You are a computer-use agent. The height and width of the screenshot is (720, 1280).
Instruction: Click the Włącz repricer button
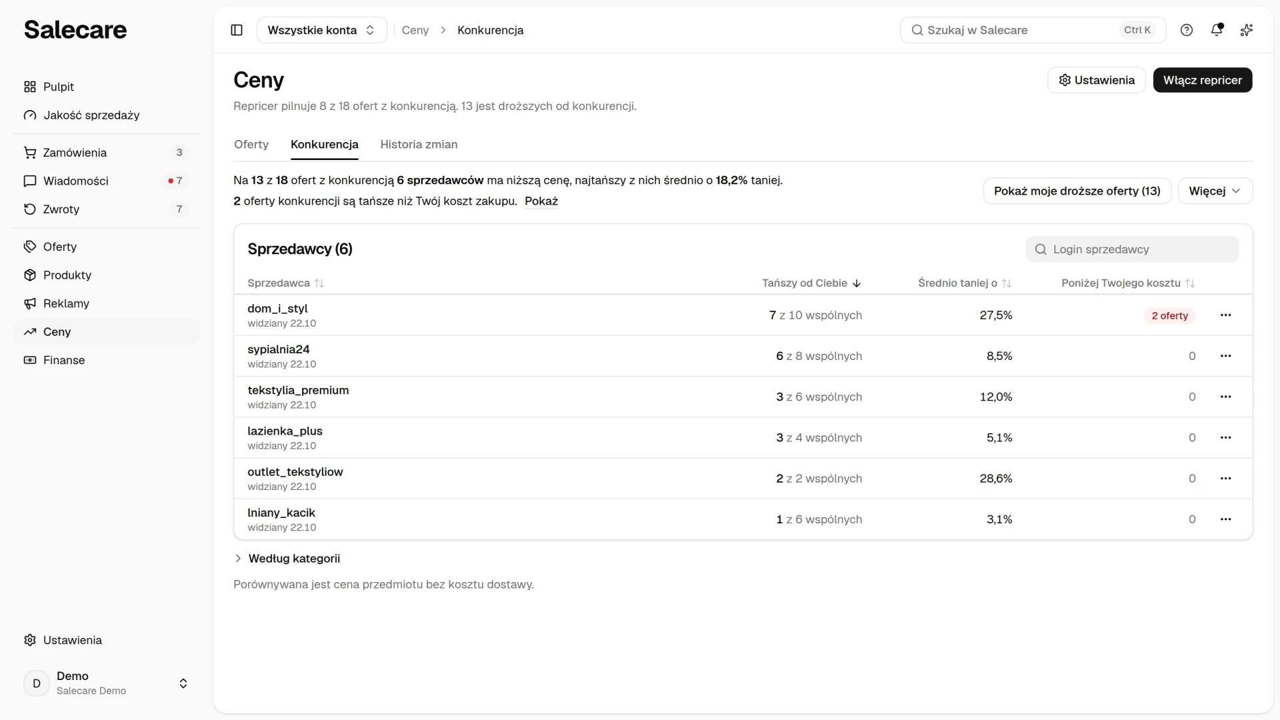coord(1203,80)
